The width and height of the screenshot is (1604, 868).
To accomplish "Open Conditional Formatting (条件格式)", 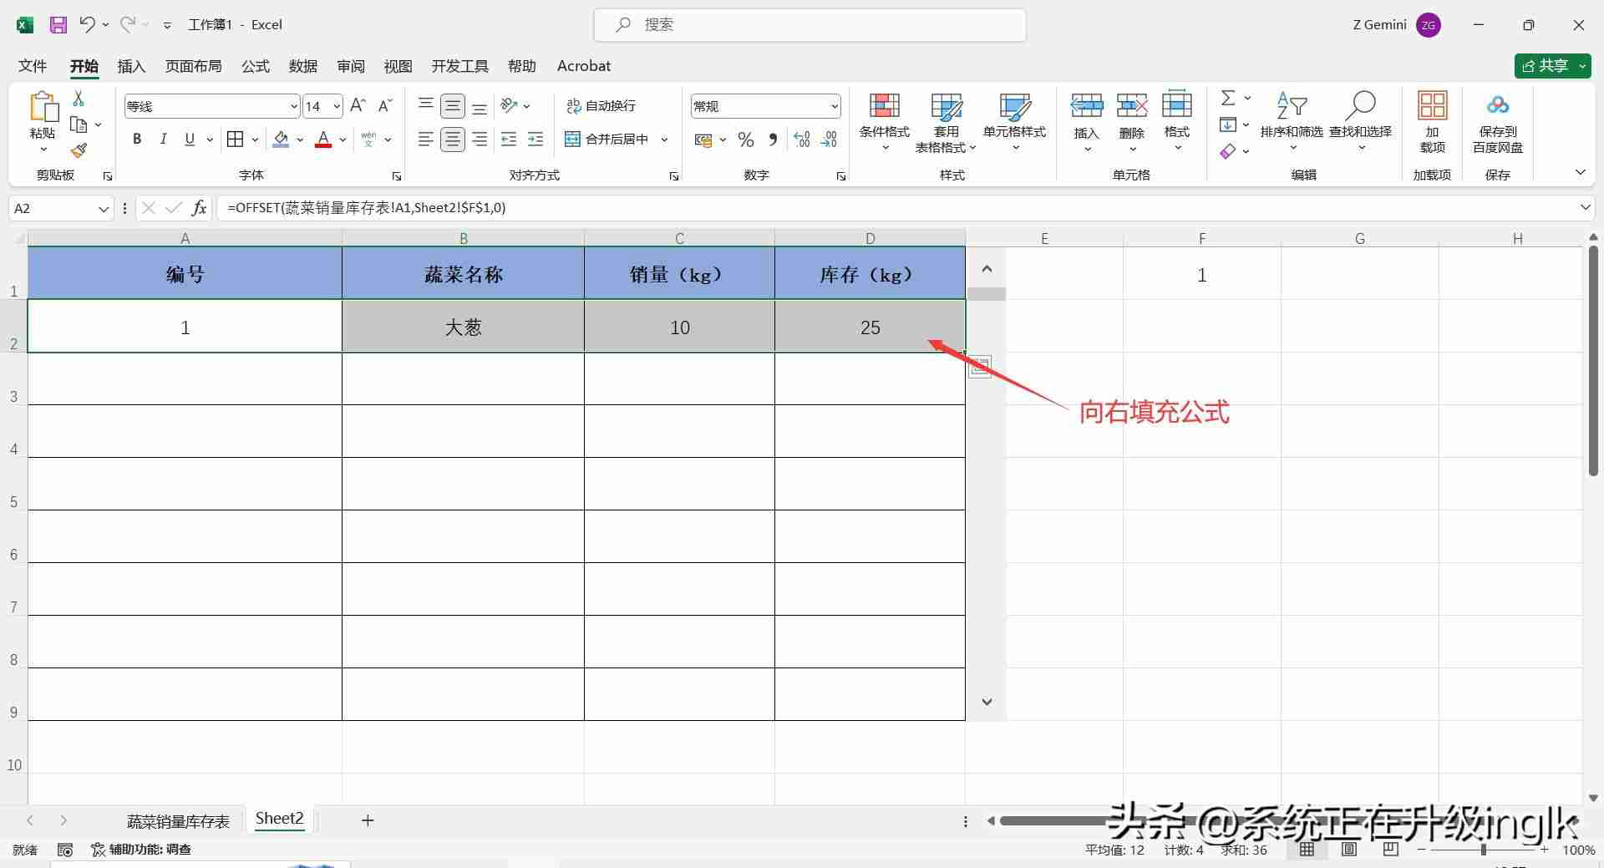I will [885, 123].
